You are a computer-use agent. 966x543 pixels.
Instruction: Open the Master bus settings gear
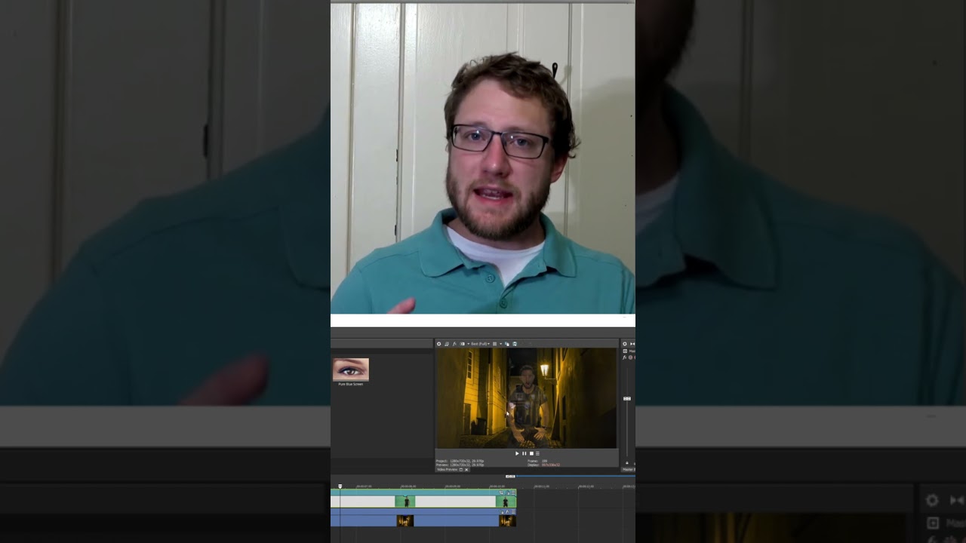[x=625, y=344]
